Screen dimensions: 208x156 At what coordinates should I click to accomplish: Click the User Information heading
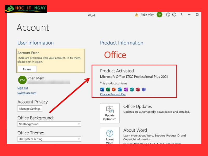pyautogui.click(x=36, y=43)
